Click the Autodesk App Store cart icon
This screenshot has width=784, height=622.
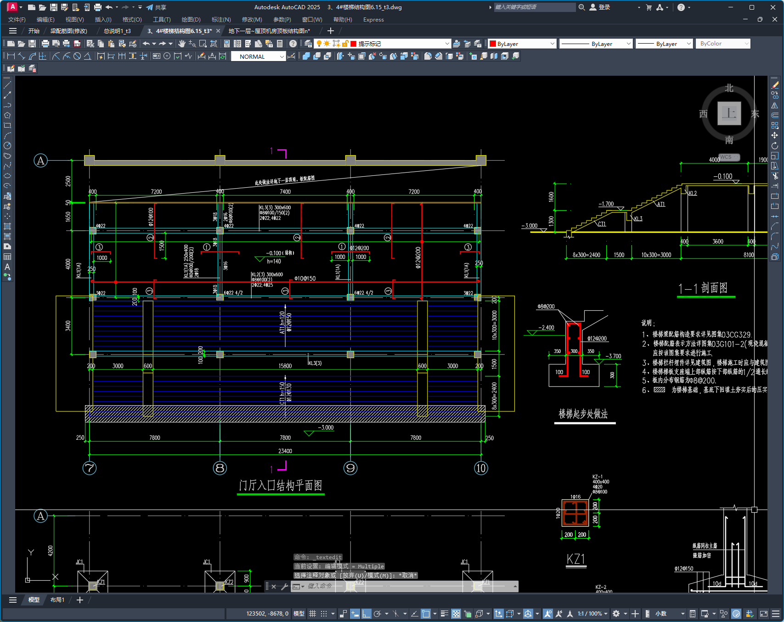[649, 7]
